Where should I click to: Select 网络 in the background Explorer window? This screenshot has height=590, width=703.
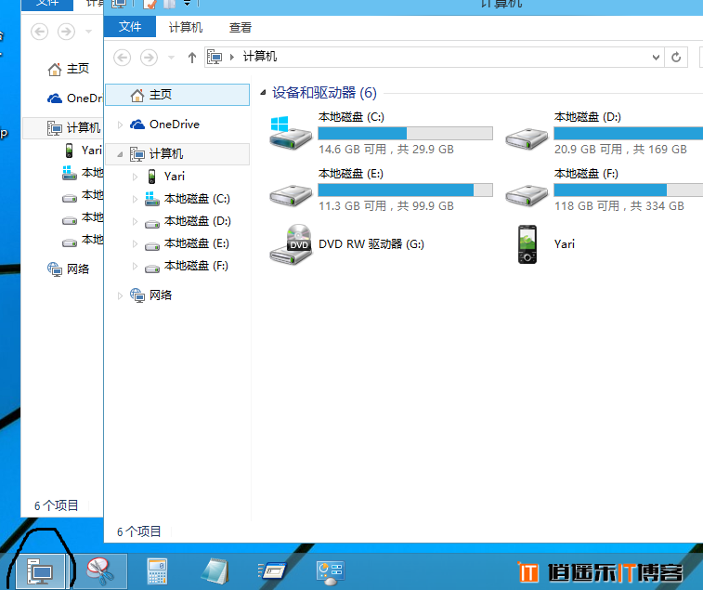click(x=68, y=269)
